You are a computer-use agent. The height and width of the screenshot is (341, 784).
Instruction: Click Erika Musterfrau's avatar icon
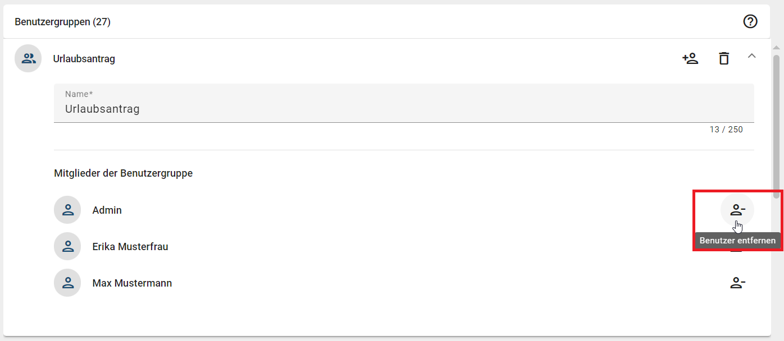[x=67, y=246]
